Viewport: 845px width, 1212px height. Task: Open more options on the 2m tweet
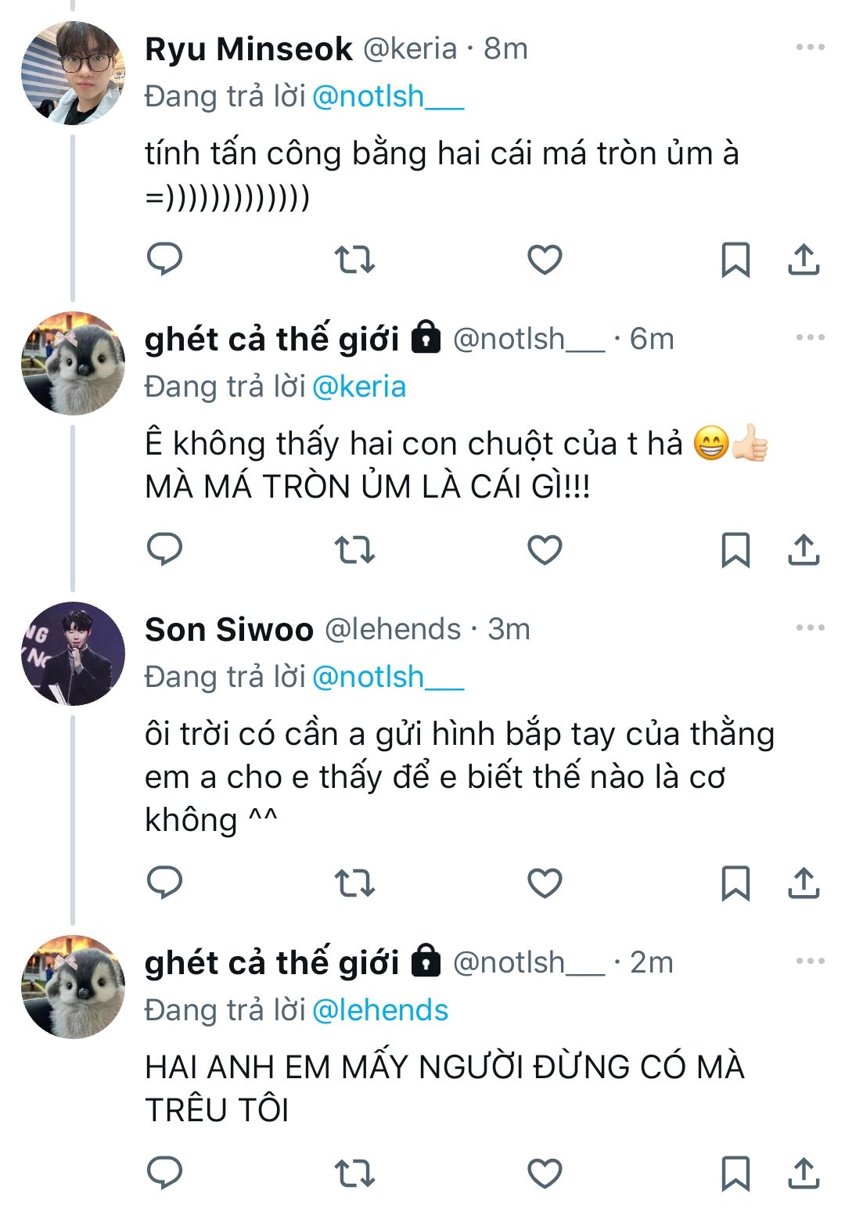pos(810,962)
